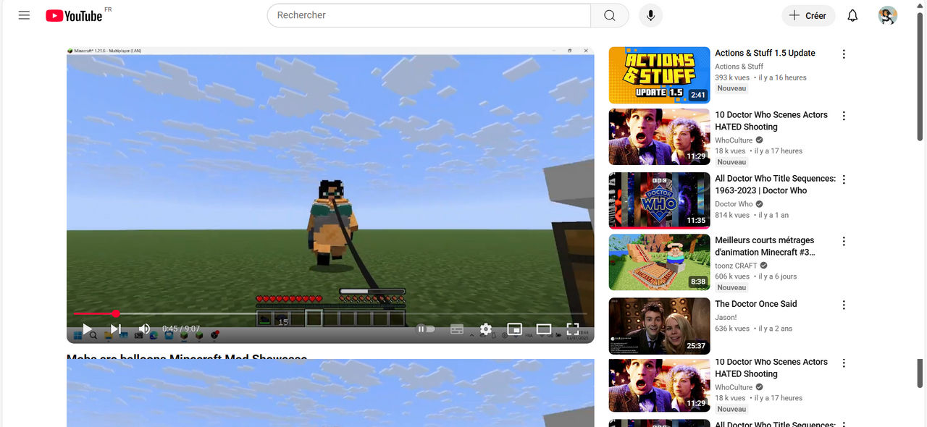Open 'Meilleurs courts métrages d'animation Minecraft' title
The height and width of the screenshot is (427, 927).
coord(765,246)
